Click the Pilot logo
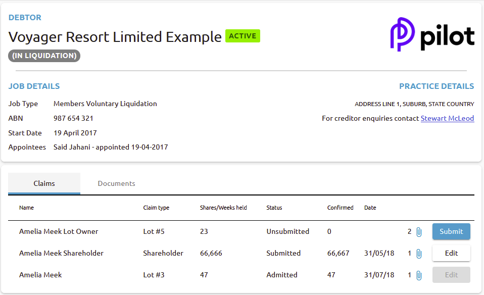This screenshot has width=484, height=295. pyautogui.click(x=432, y=34)
